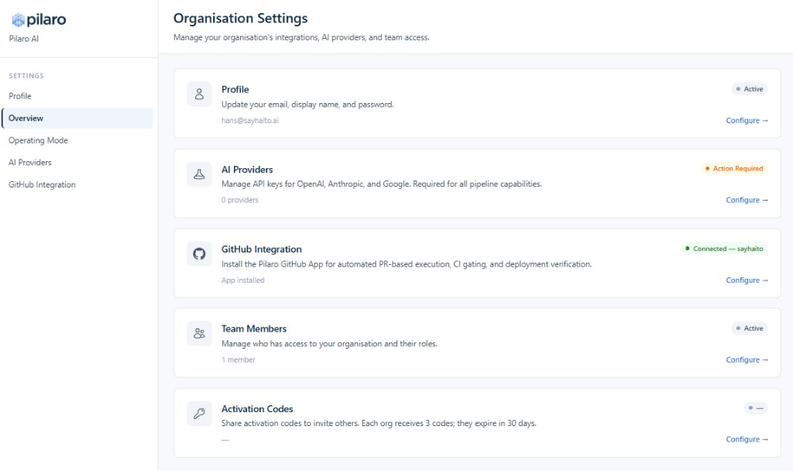Click the Profile person icon
The image size is (793, 471).
(x=199, y=95)
